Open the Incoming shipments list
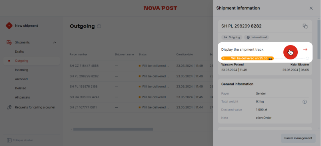 coord(21,70)
